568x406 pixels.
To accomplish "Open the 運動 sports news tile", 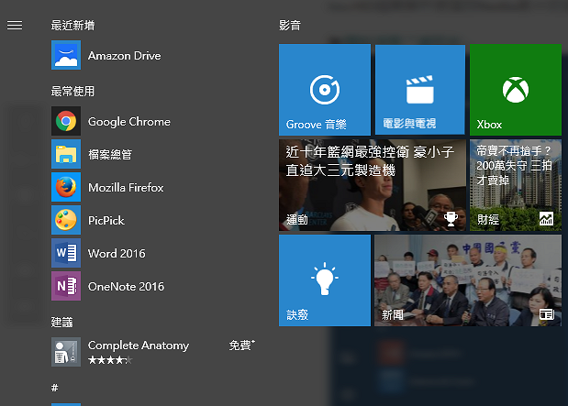I will point(373,185).
